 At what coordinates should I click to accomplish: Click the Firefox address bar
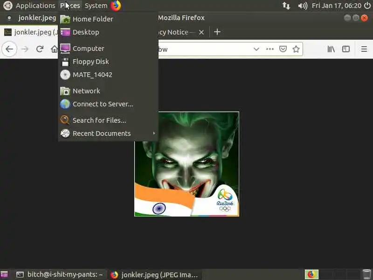click(205, 49)
